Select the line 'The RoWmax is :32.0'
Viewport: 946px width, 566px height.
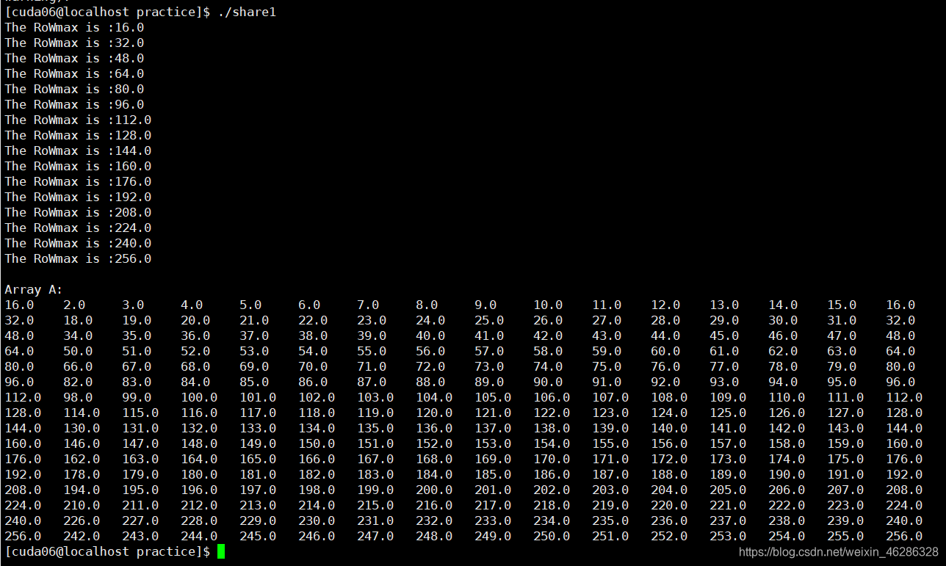[x=74, y=43]
